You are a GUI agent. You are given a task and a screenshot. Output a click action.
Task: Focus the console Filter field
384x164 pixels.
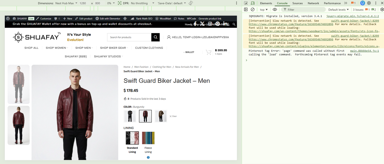303,10
